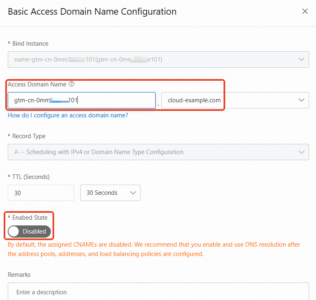Click the Bind Instance dropdown chevron arrow
The image size is (316, 300).
301,60
